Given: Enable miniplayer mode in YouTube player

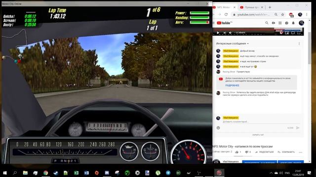Looking at the screenshot, I should point(287,33).
